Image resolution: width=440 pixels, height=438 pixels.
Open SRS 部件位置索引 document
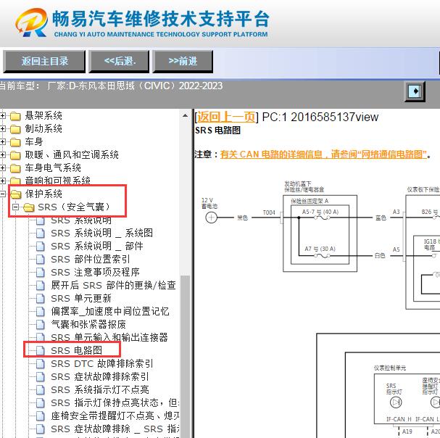91,259
